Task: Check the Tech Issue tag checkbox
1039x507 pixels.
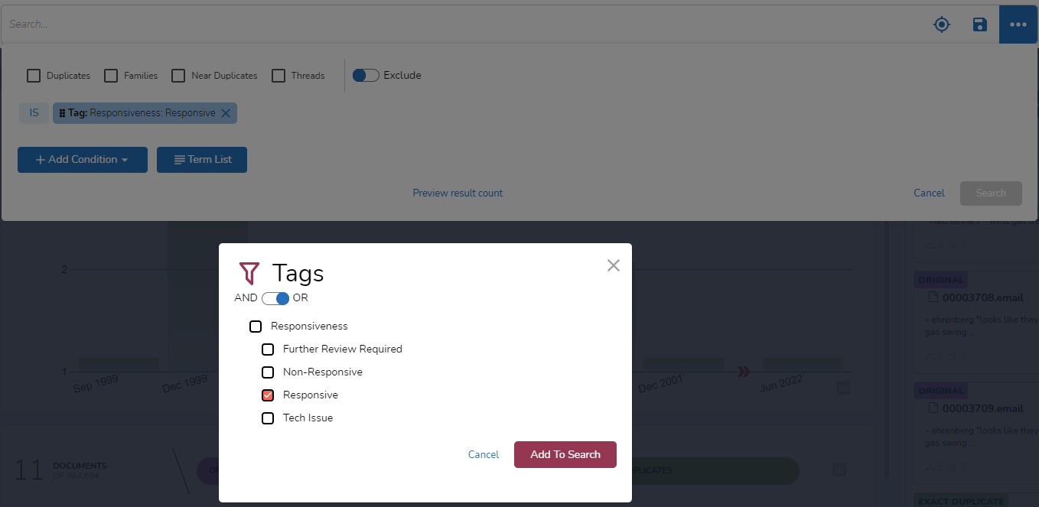Action: pos(268,418)
